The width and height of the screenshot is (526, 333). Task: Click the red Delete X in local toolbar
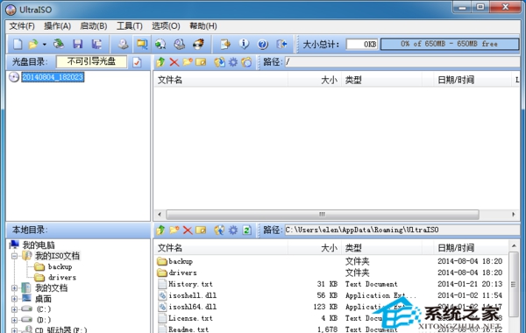(188, 230)
